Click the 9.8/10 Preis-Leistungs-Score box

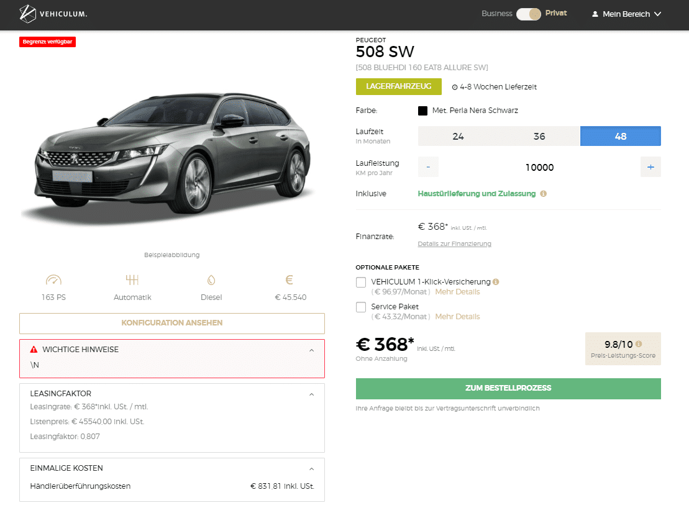click(x=623, y=349)
